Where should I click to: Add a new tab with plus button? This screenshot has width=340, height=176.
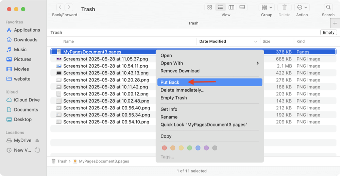(335, 23)
